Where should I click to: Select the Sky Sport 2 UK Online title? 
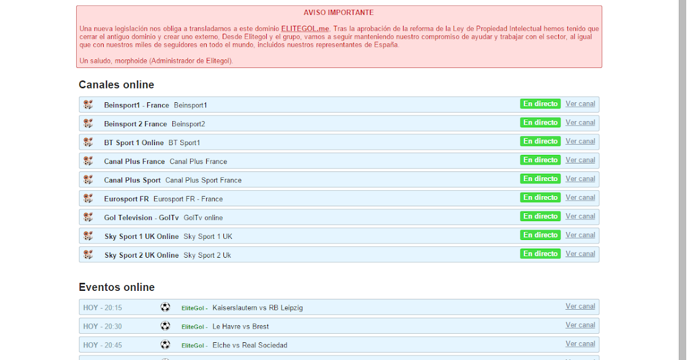click(141, 255)
